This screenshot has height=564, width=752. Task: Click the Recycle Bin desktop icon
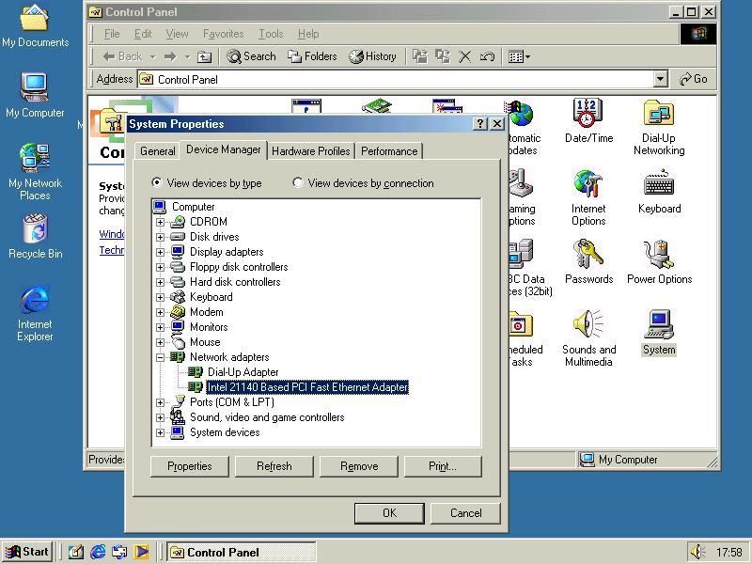click(35, 231)
